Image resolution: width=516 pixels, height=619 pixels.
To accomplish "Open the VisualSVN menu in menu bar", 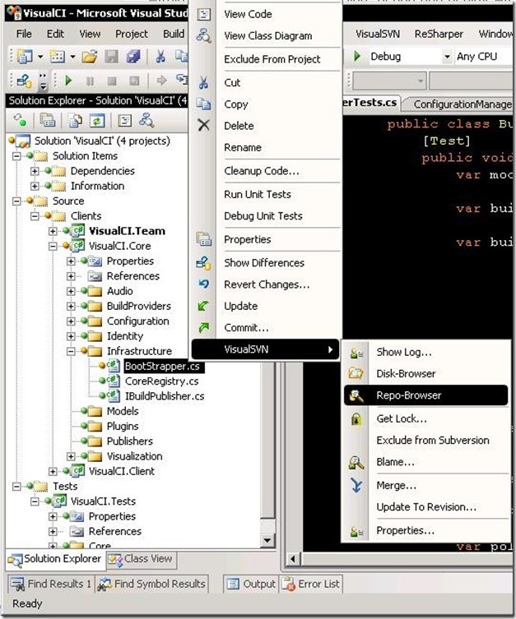I will click(x=378, y=34).
